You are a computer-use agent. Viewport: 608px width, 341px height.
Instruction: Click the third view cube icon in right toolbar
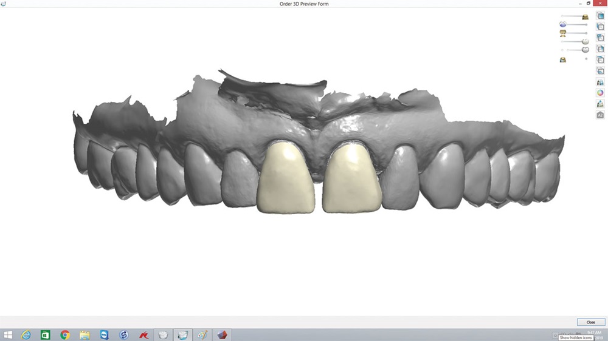pyautogui.click(x=600, y=38)
